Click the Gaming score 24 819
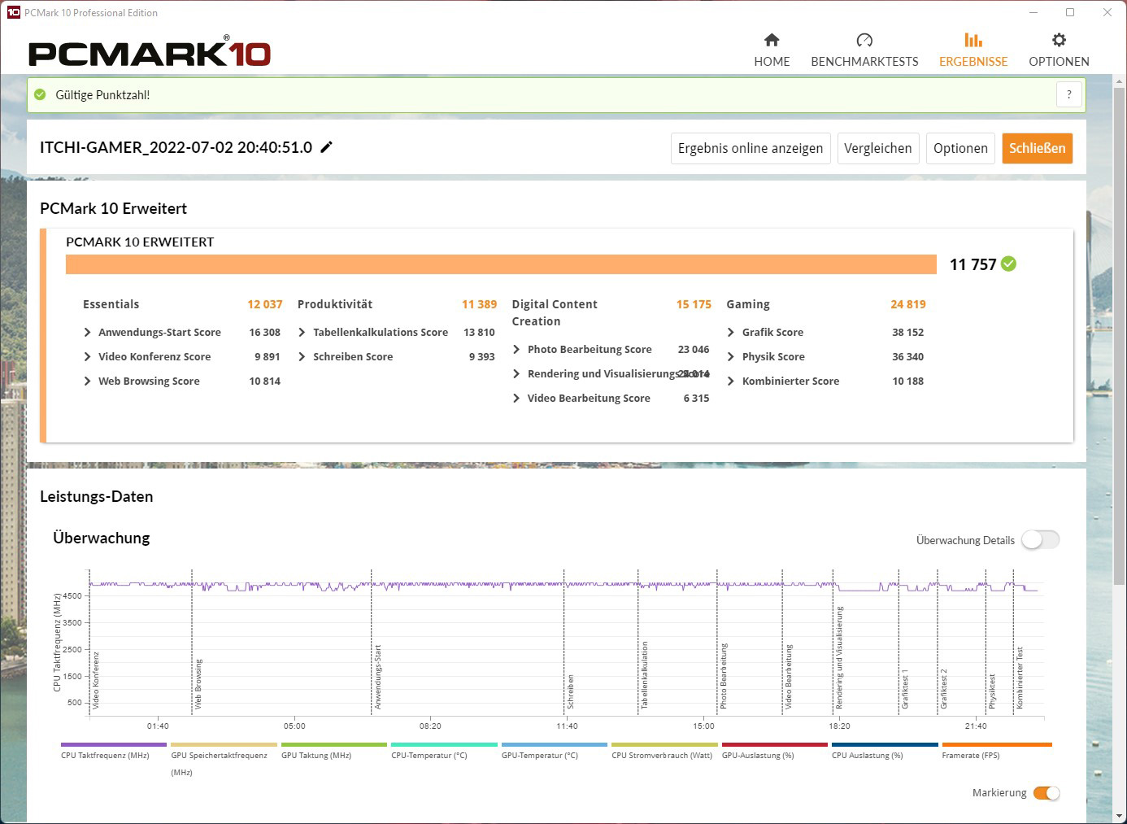 (908, 304)
